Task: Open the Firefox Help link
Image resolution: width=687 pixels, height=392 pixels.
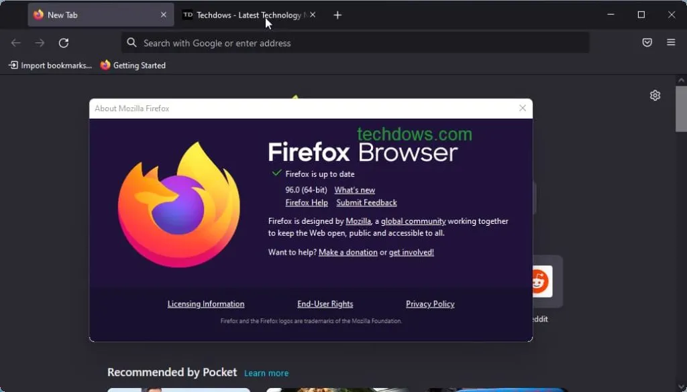Action: (x=307, y=202)
